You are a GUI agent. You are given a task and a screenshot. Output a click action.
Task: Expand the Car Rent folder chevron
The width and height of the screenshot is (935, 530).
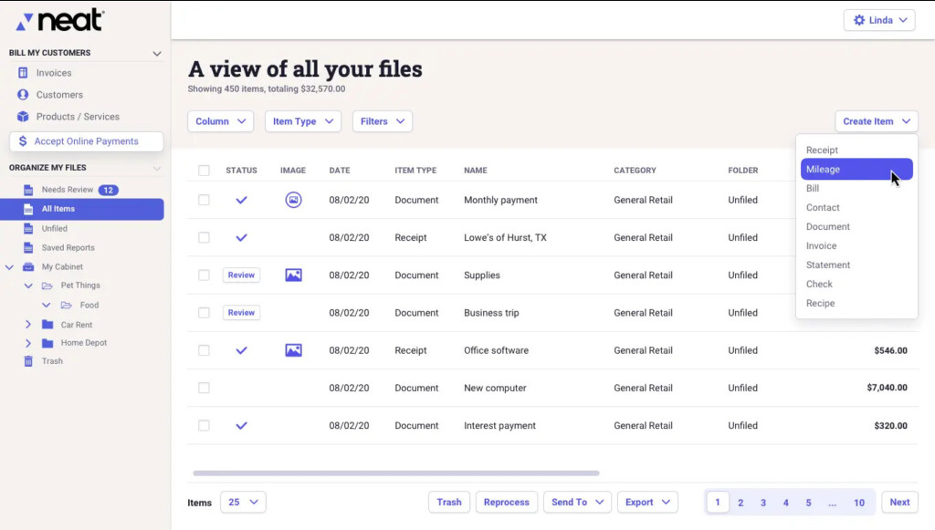27,325
